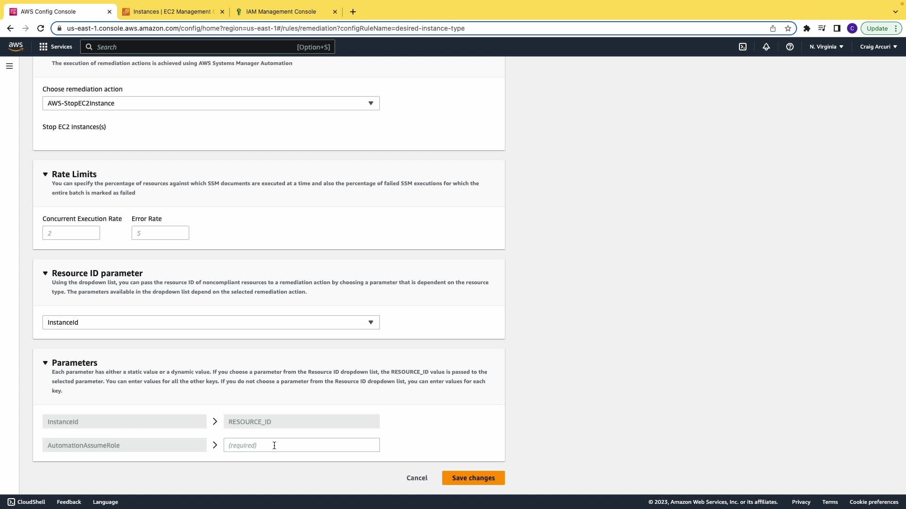The height and width of the screenshot is (509, 906).
Task: Open the Services grid menu
Action: click(x=56, y=47)
